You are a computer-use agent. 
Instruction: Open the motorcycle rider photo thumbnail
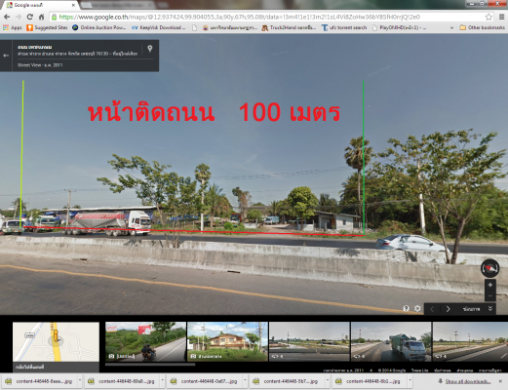tap(145, 341)
